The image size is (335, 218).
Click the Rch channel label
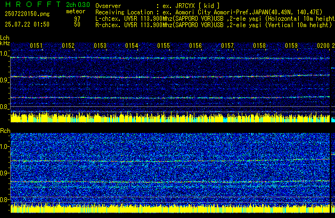(x=5, y=131)
